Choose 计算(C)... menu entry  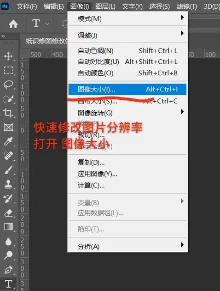coord(127,185)
